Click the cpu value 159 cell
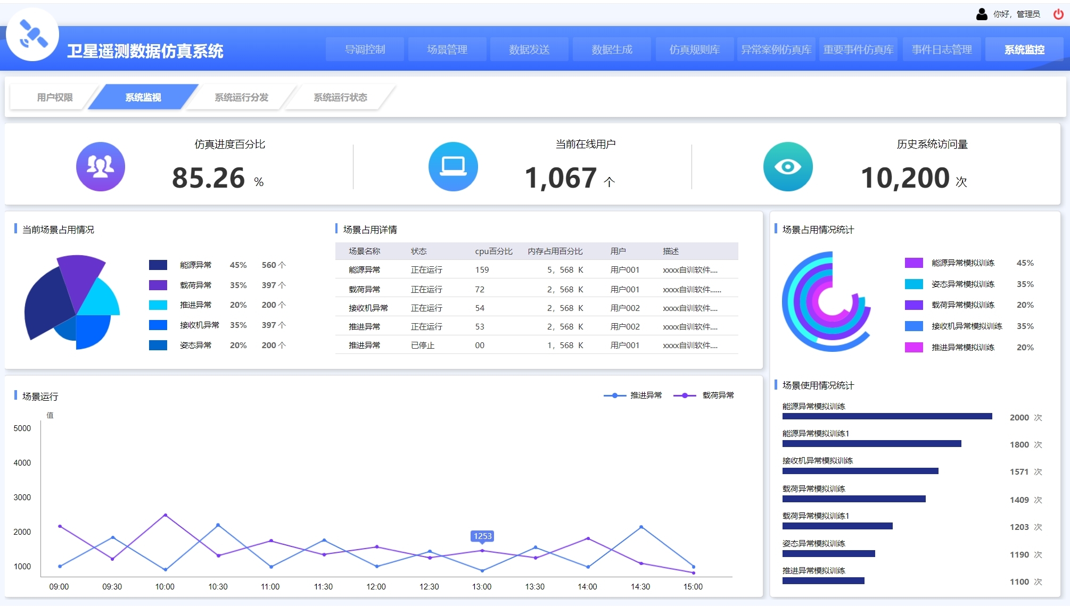 (x=482, y=269)
